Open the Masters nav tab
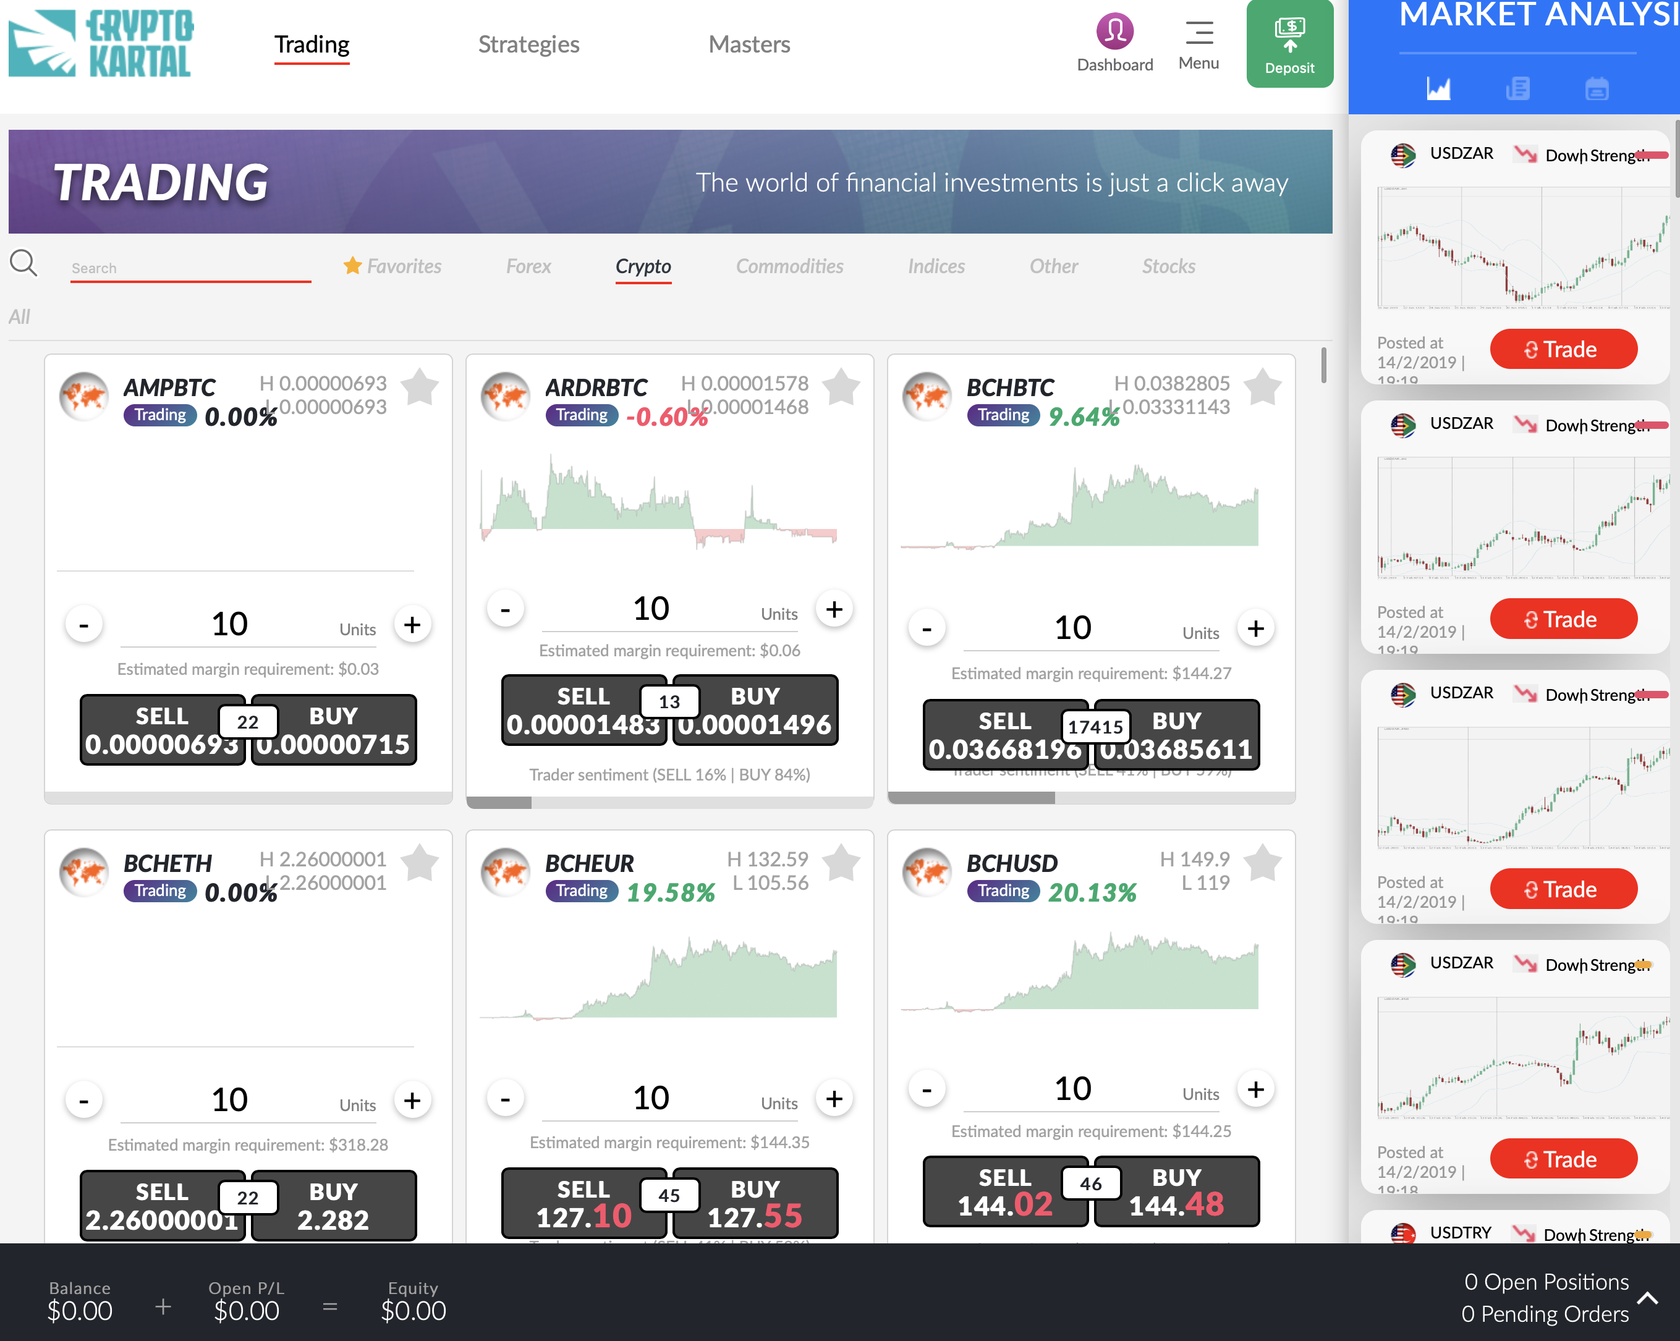 (750, 44)
